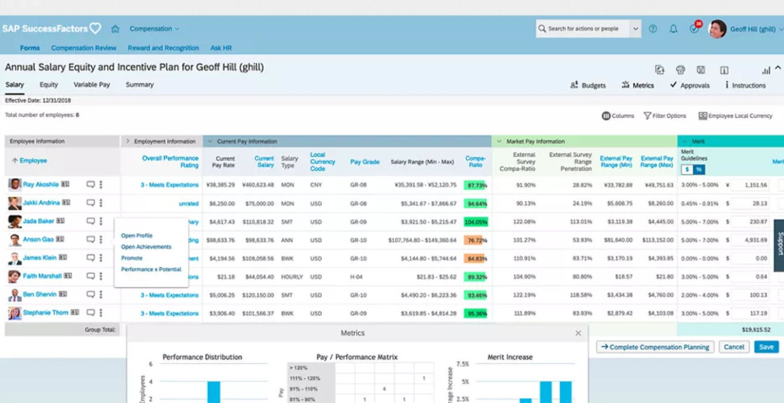Toggle notifications bell in top bar
The height and width of the screenshot is (403, 784).
tap(673, 28)
